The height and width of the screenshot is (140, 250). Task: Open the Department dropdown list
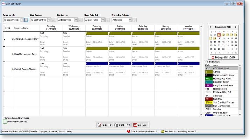tap(22, 20)
